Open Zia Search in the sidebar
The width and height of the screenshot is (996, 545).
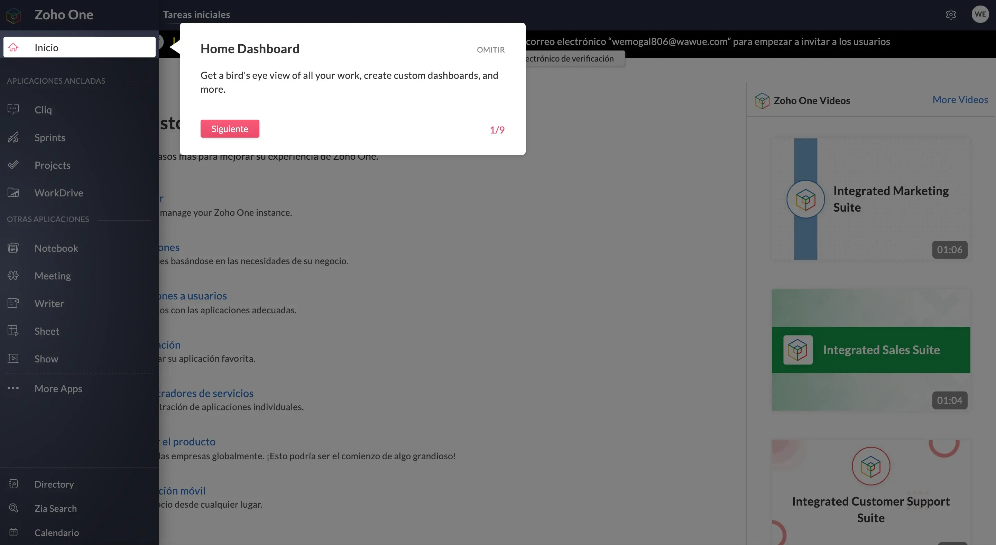click(x=79, y=508)
